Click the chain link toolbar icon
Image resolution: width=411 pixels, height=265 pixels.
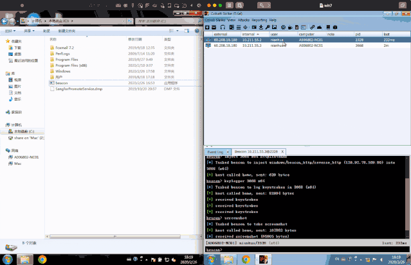pyautogui.click(x=312, y=27)
